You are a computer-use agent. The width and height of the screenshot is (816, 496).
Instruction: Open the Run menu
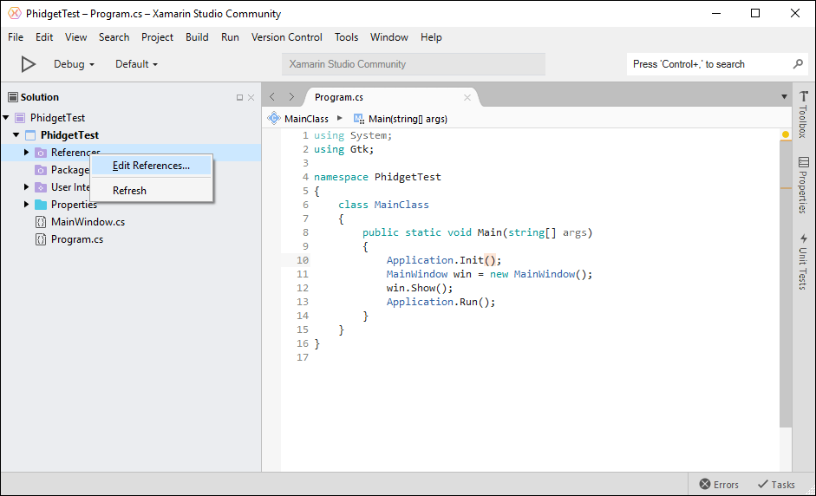(x=230, y=37)
